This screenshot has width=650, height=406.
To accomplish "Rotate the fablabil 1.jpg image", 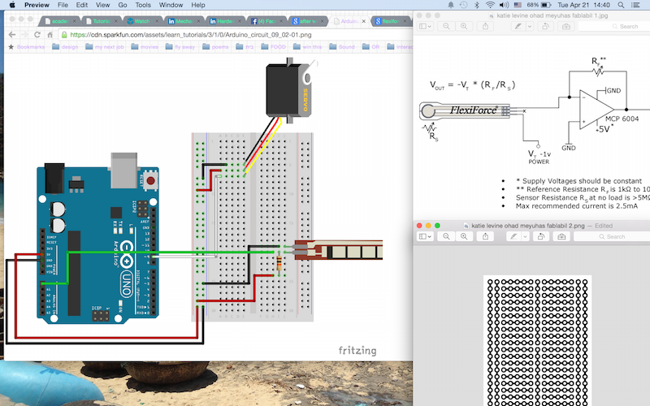I will pyautogui.click(x=545, y=26).
